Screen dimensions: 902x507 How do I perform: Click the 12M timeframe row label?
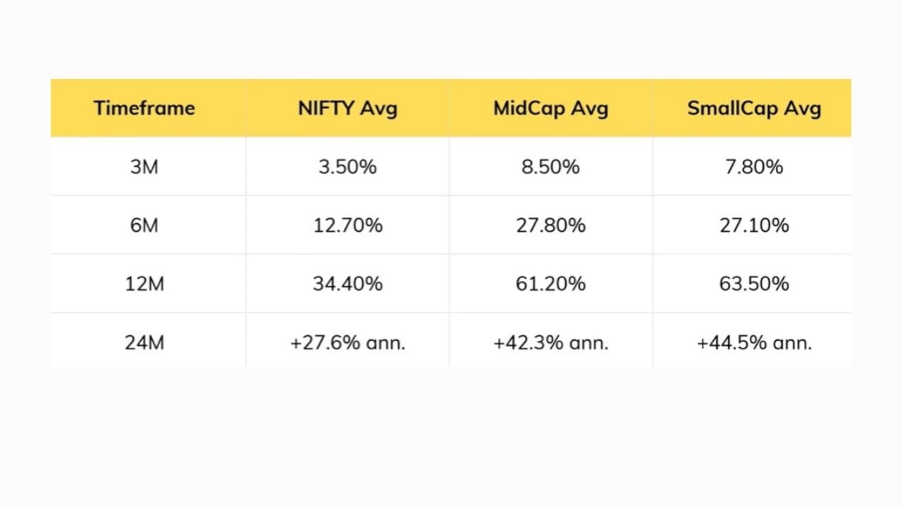click(x=144, y=284)
